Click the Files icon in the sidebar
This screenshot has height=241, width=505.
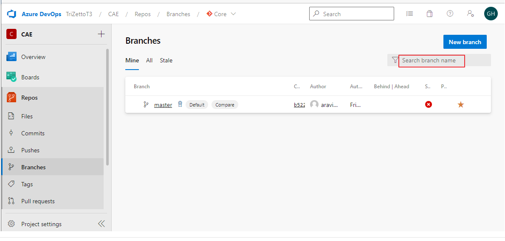click(11, 116)
